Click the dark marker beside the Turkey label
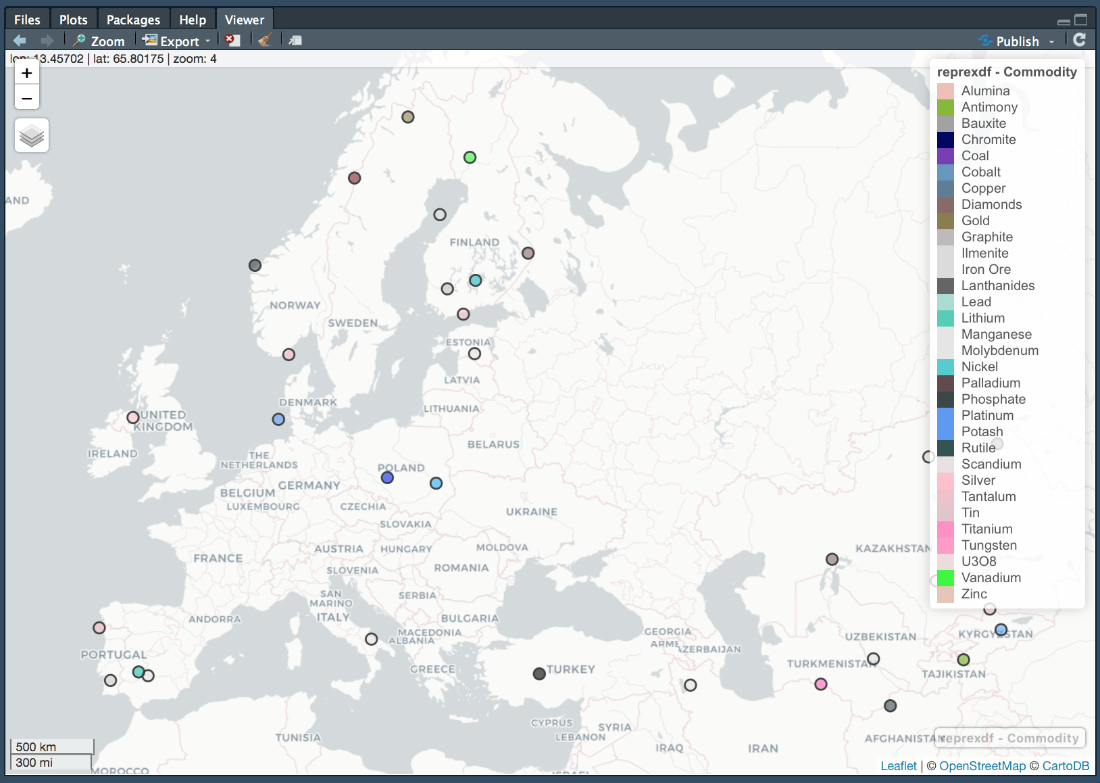The width and height of the screenshot is (1100, 783). (x=539, y=673)
